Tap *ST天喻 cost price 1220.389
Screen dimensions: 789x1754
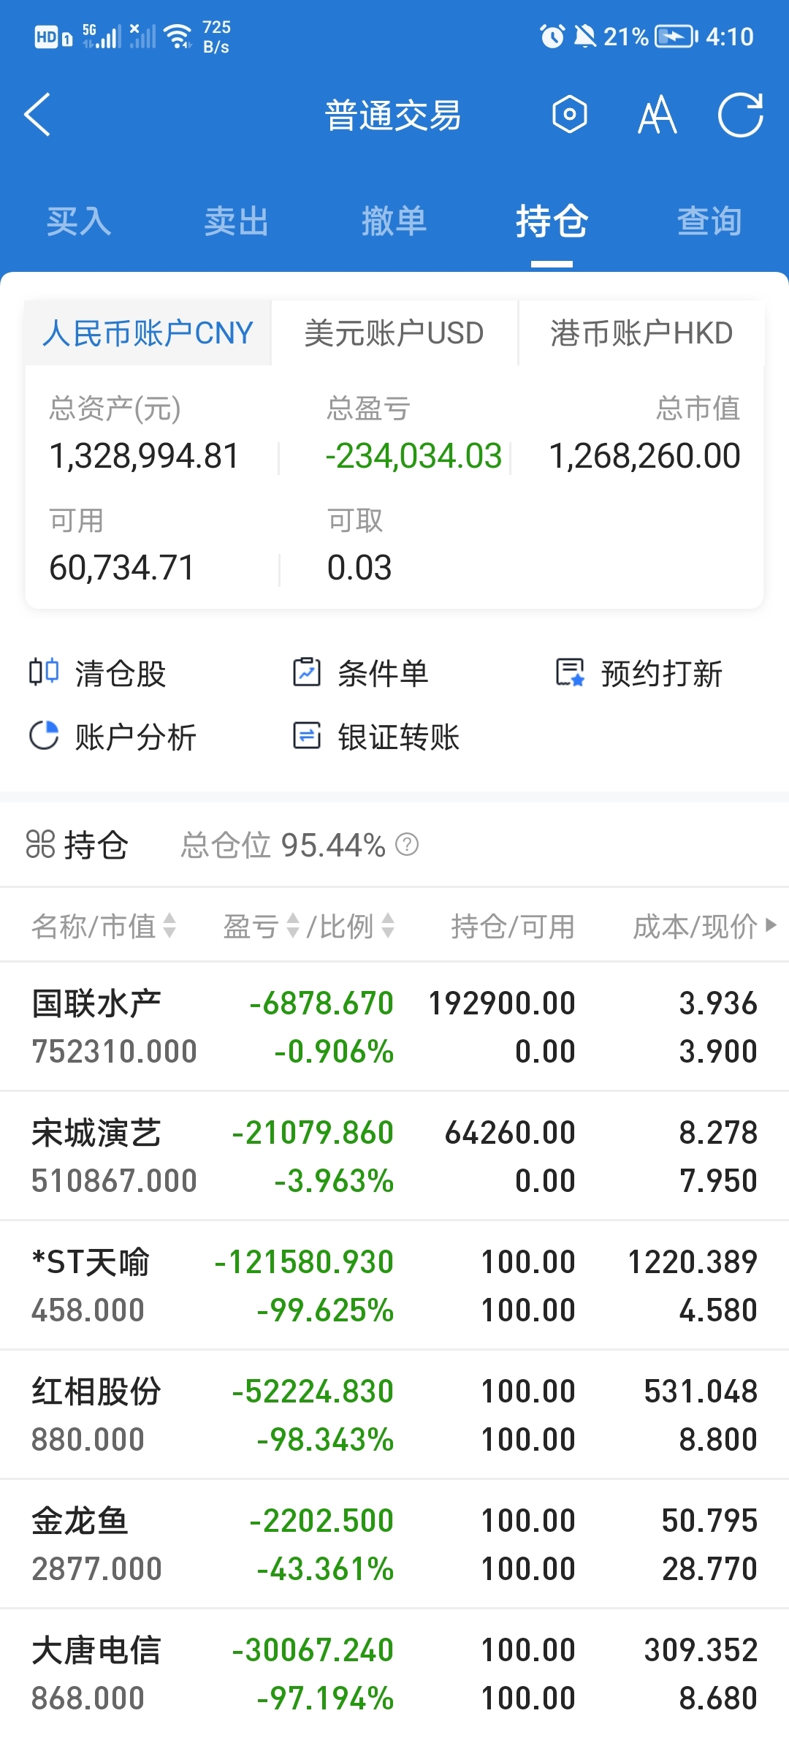(693, 1262)
